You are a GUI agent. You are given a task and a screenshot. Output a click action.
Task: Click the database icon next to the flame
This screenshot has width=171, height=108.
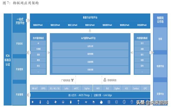[109, 102]
